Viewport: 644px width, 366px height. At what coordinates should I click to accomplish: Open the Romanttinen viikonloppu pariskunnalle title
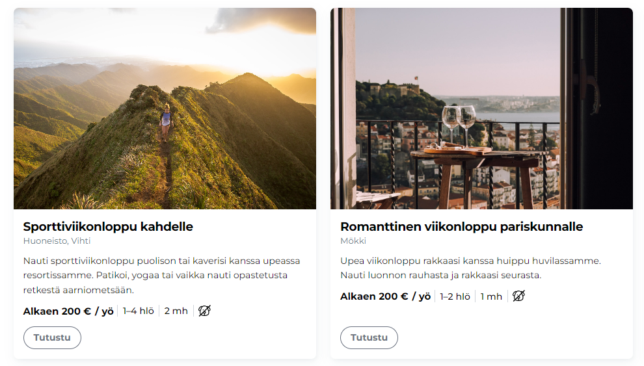click(461, 227)
